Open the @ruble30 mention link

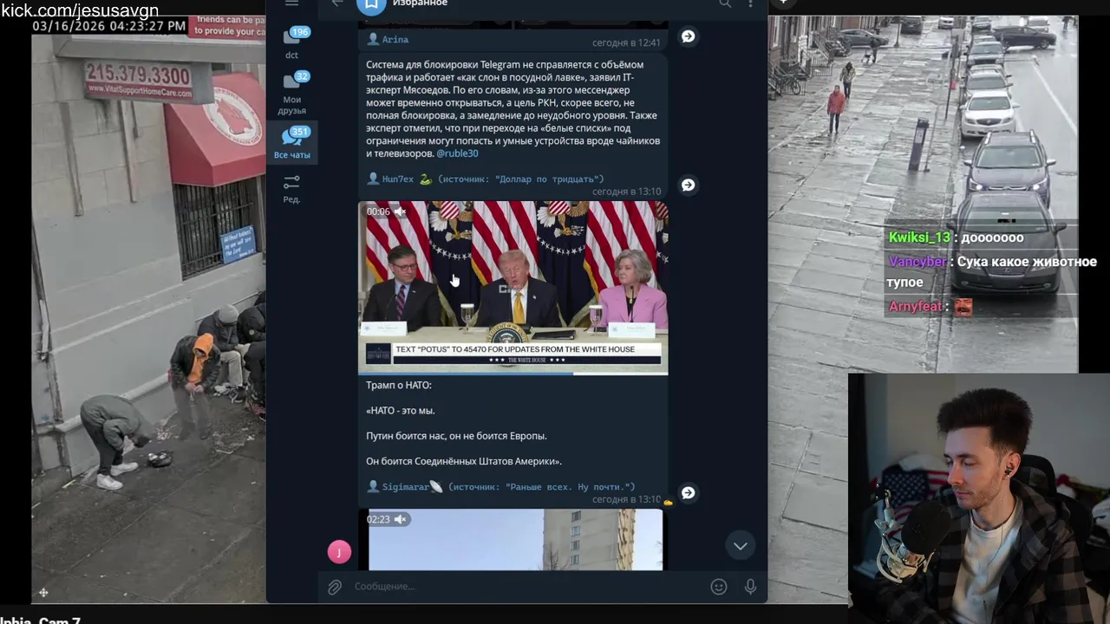point(457,153)
